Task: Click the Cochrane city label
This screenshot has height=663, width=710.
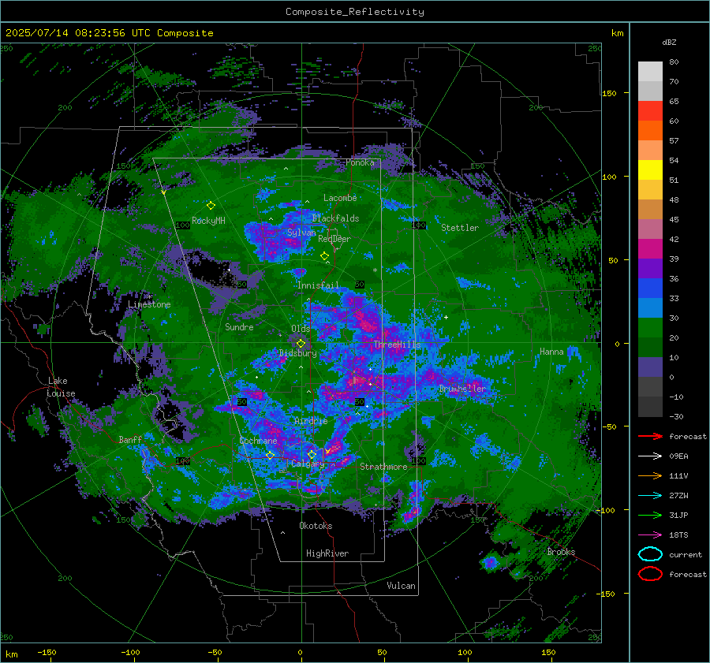Action: (x=258, y=441)
